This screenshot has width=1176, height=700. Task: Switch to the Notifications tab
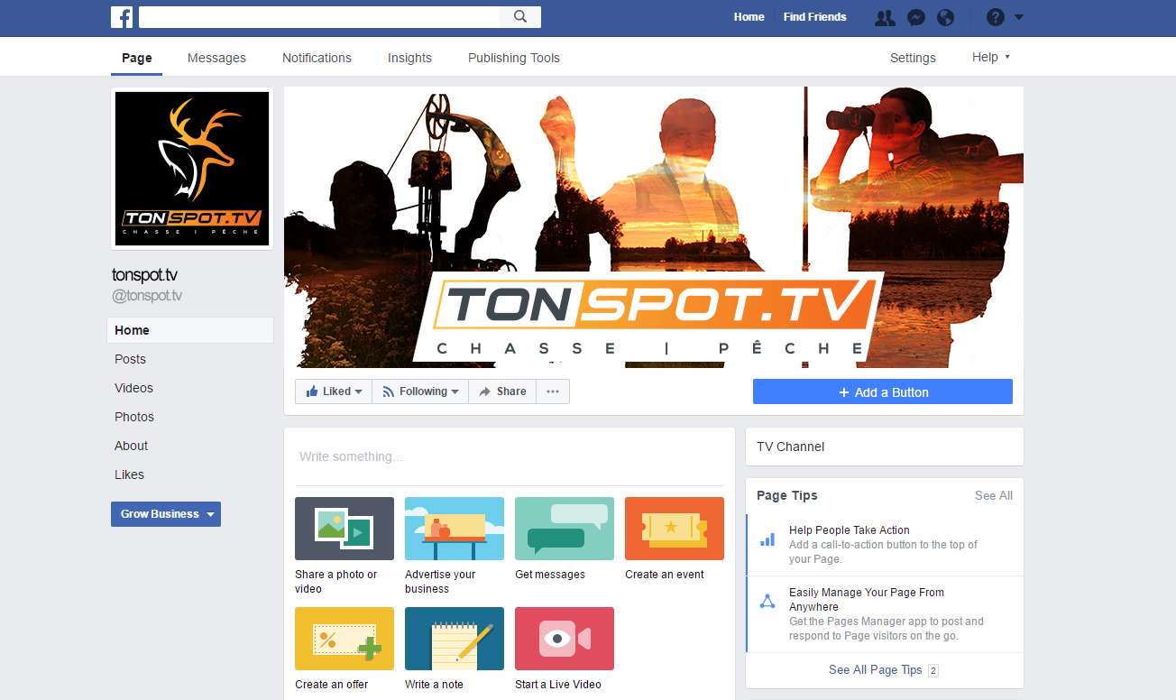pyautogui.click(x=317, y=58)
